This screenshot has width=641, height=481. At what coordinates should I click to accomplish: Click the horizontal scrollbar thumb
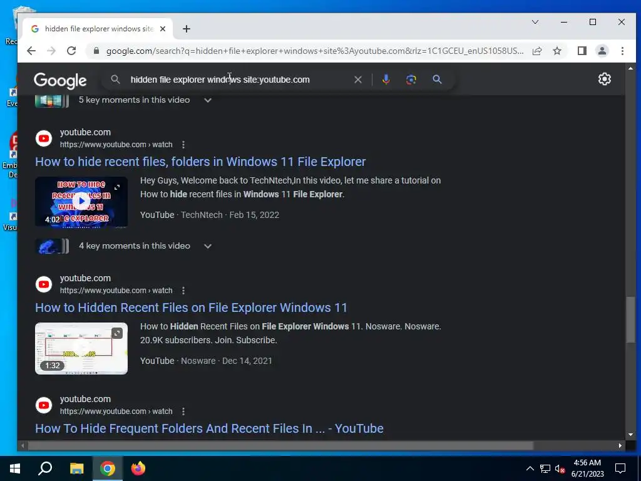tap(280, 445)
